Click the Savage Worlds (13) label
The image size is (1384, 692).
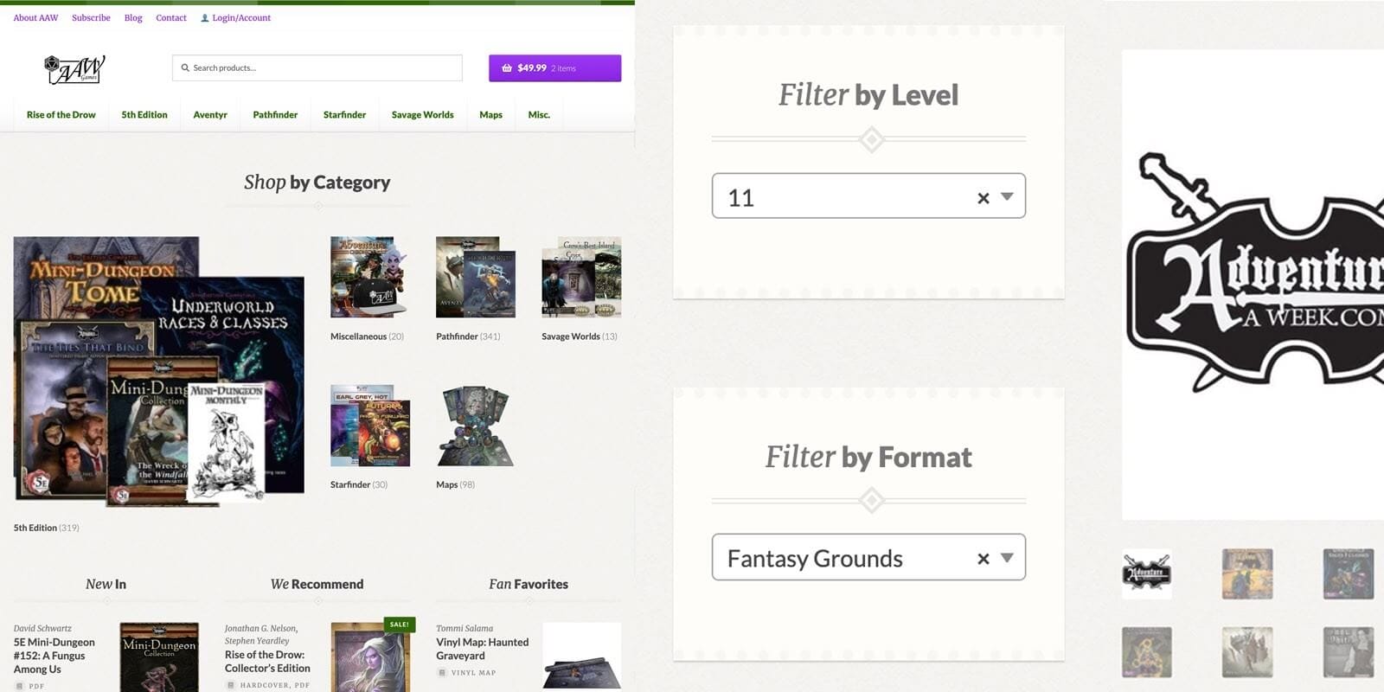(580, 336)
